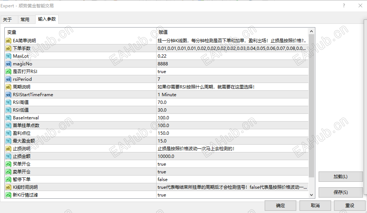Select the 是否打开RSI value true

[162, 72]
